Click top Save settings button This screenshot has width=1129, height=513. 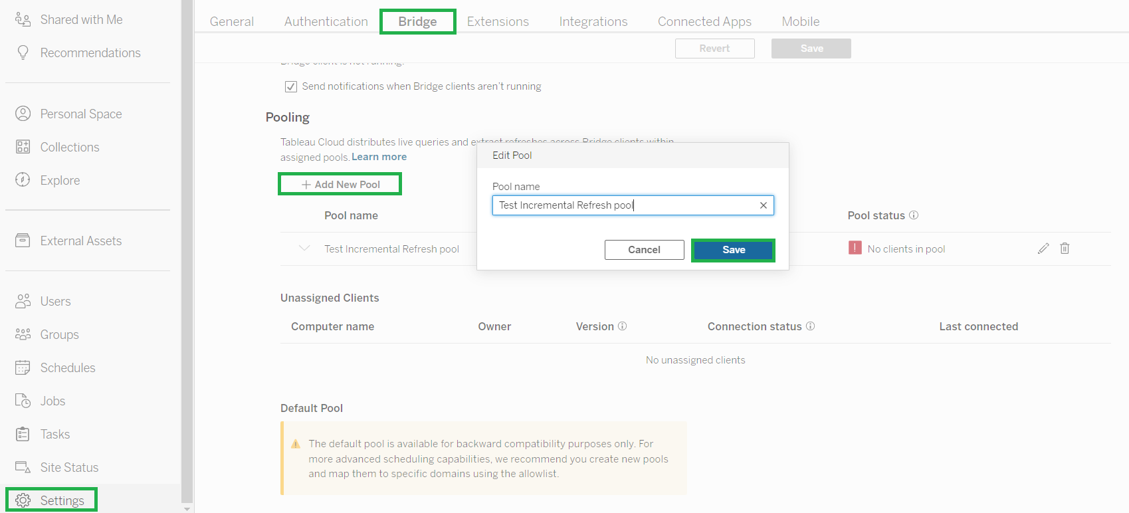tap(811, 49)
